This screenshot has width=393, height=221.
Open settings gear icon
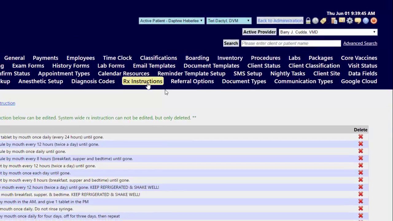(x=350, y=21)
